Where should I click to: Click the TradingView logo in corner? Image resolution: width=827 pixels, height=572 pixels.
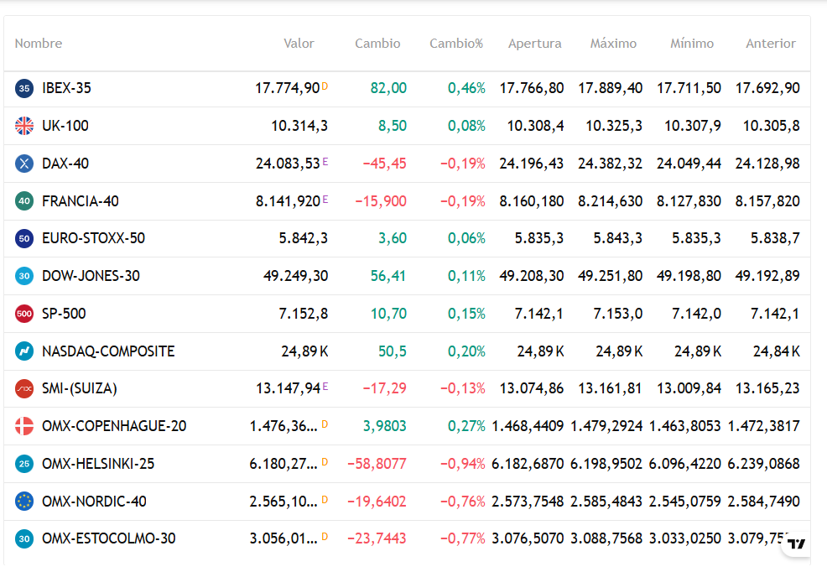(797, 543)
